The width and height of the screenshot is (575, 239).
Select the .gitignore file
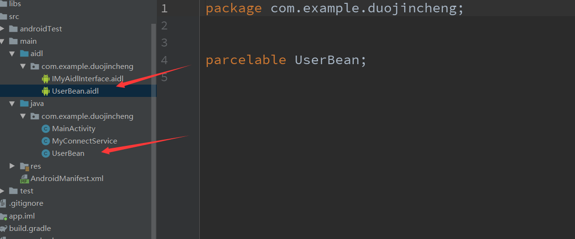click(26, 203)
